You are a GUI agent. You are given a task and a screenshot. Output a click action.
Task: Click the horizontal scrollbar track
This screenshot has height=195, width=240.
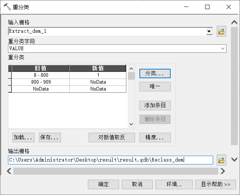click(116, 171)
